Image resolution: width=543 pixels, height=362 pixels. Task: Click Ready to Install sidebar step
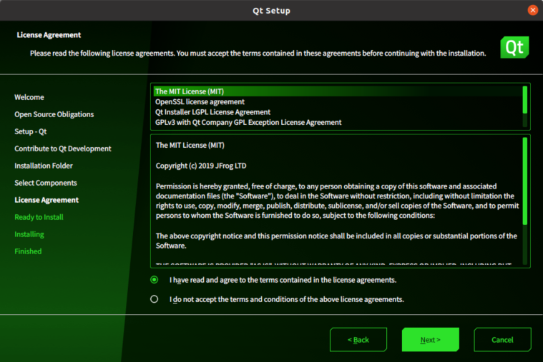[39, 217]
